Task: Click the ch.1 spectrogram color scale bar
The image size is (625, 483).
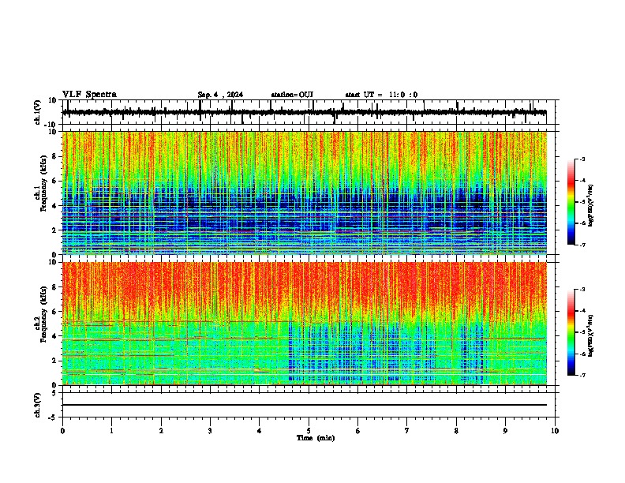Action: (571, 201)
